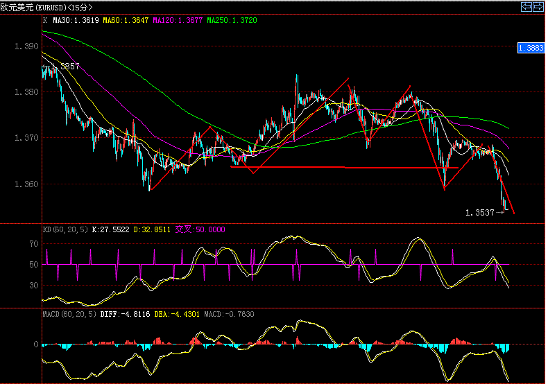Click the 30 level on KD axis

[x=34, y=285]
